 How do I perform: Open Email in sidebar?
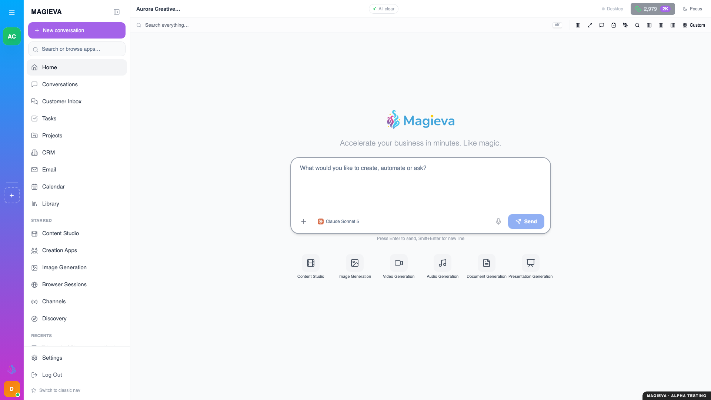[x=77, y=170]
